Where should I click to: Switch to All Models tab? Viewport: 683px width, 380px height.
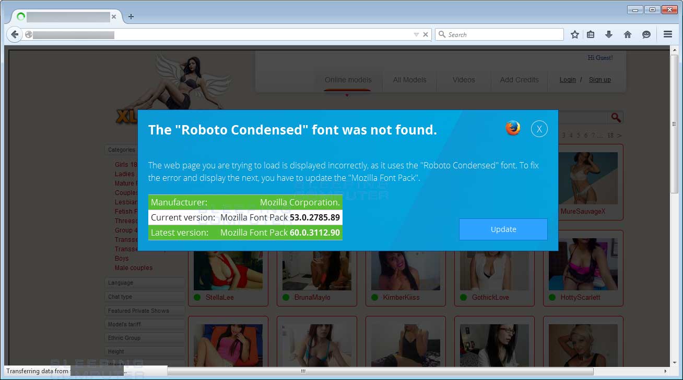410,80
